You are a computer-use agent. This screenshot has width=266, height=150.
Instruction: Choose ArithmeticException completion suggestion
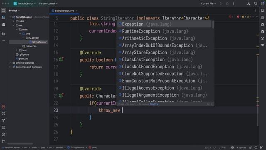point(165,38)
